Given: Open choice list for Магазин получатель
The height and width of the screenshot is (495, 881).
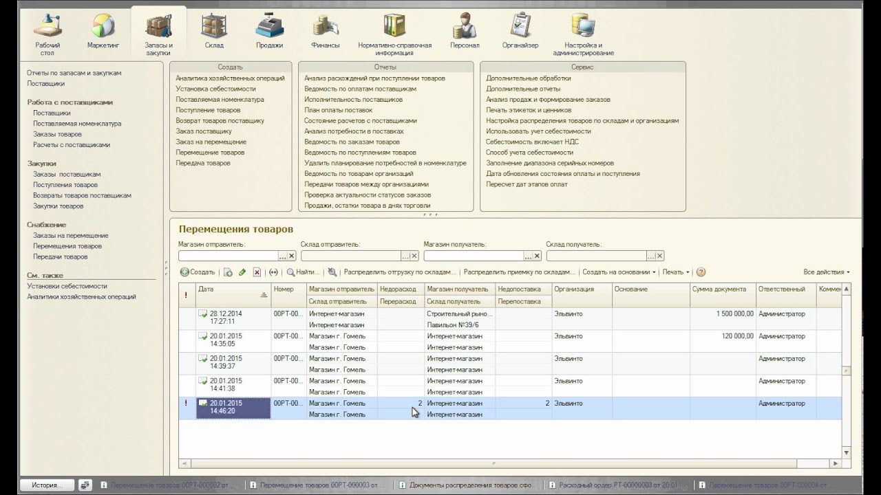Looking at the screenshot, I should tap(528, 256).
